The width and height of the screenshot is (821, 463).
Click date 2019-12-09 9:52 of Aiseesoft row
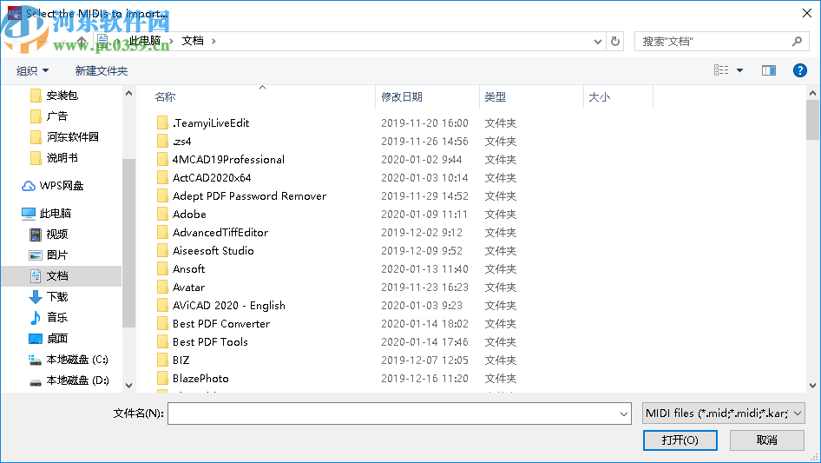(x=422, y=251)
